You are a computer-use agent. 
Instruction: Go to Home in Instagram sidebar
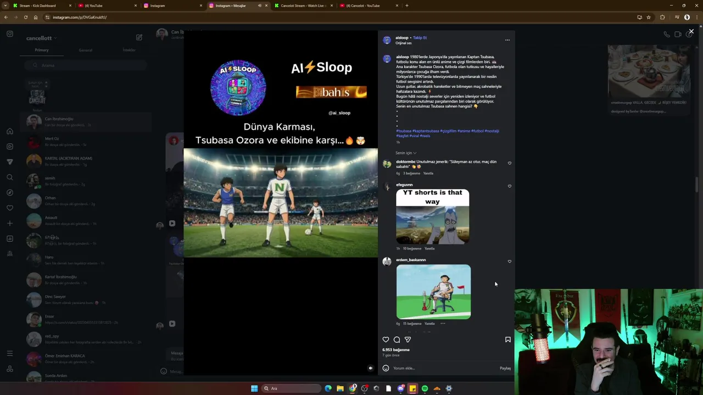click(10, 131)
